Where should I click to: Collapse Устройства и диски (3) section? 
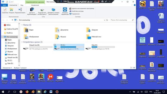click(22, 42)
